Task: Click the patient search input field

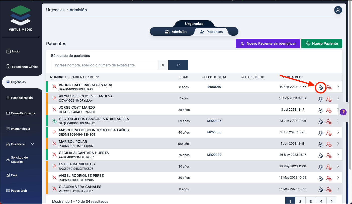Action: [x=105, y=65]
